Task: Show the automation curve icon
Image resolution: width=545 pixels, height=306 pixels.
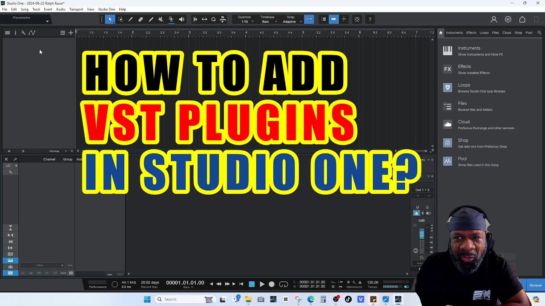Action: click(32, 33)
